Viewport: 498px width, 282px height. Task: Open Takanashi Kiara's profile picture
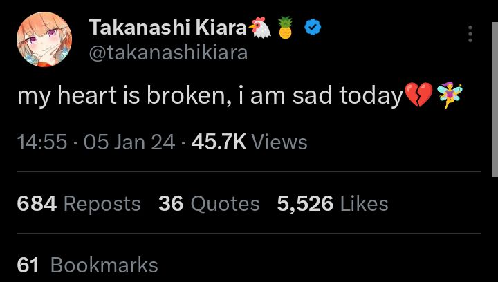(44, 39)
